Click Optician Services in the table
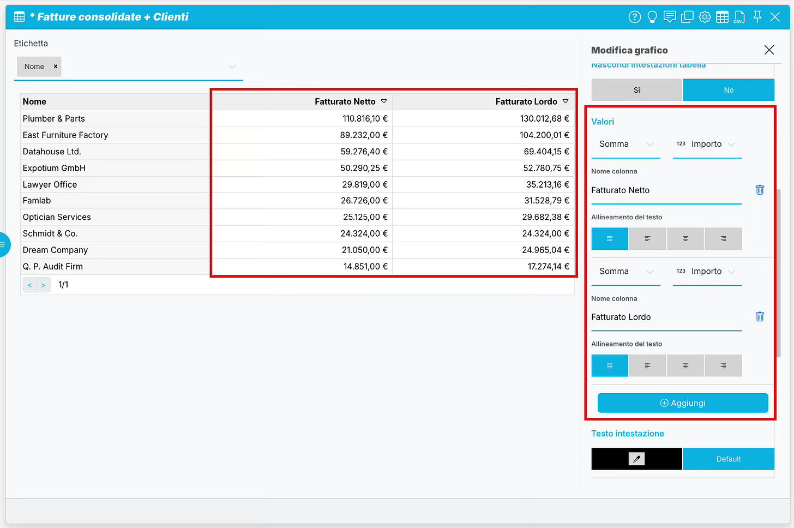Screen dimensions: 794x528 [57, 217]
